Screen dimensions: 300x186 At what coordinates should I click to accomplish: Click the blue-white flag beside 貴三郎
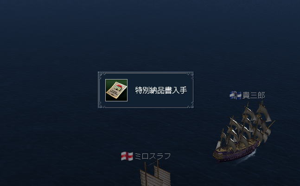236,95
